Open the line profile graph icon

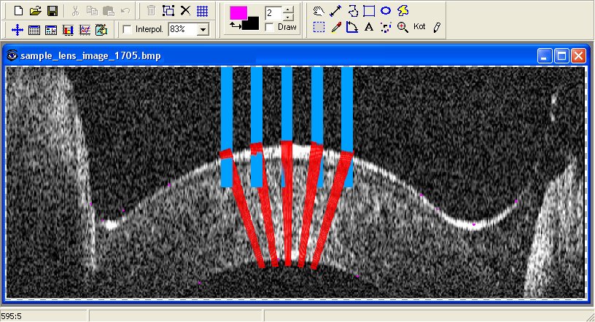pos(85,30)
